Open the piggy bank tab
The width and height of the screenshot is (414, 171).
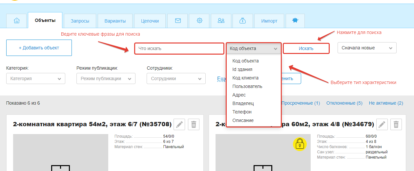(x=295, y=21)
